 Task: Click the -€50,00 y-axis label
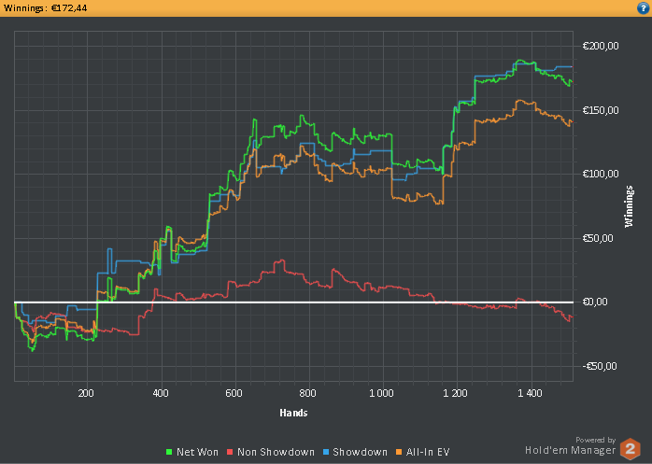coord(599,366)
